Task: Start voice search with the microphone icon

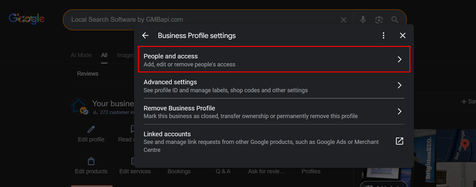Action: point(363,20)
